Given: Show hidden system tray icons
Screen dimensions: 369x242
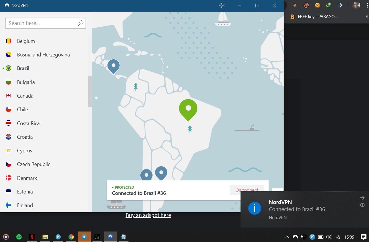Looking at the screenshot, I should tap(287, 237).
